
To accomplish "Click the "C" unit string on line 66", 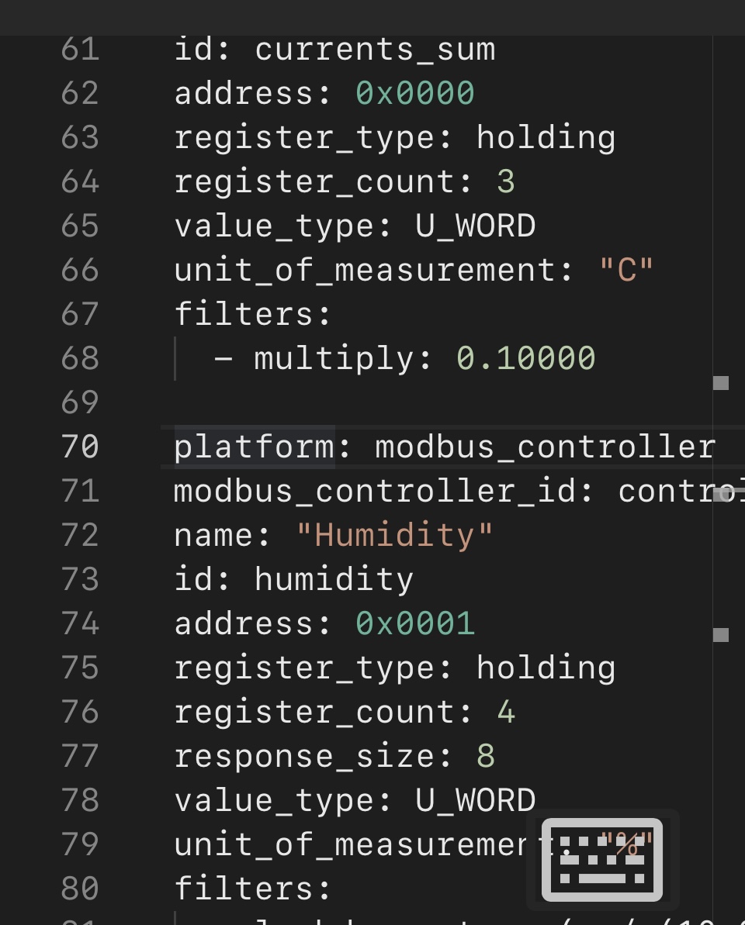I will [x=626, y=270].
